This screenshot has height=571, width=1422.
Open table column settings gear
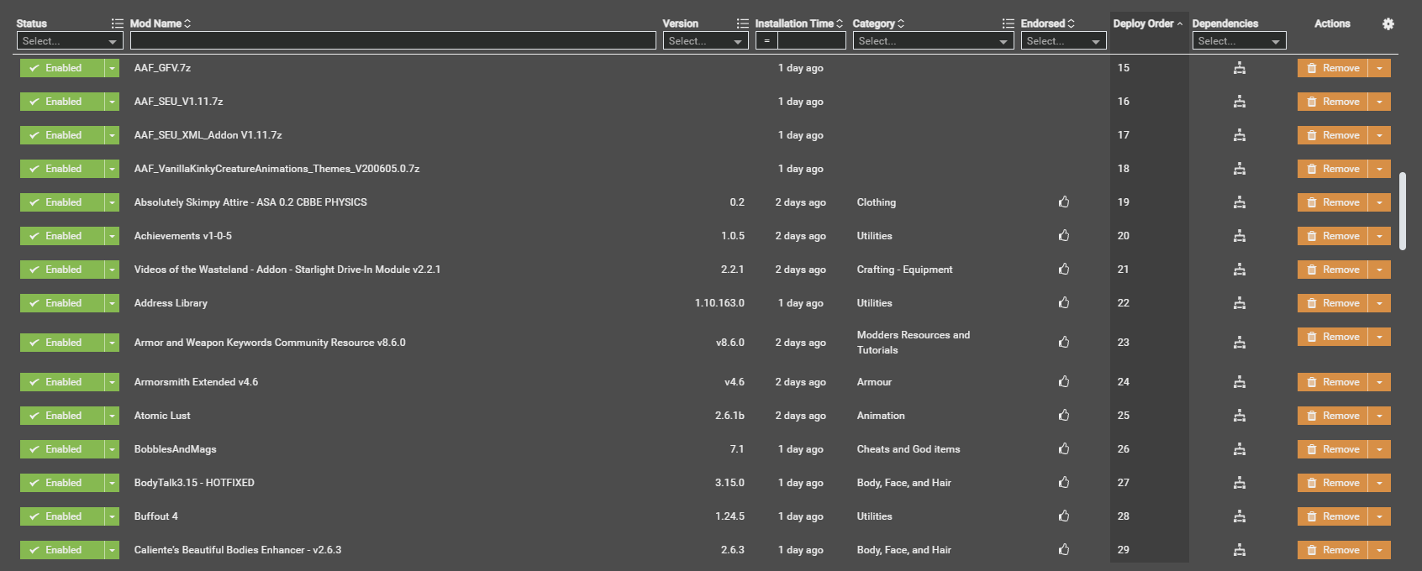(1388, 24)
